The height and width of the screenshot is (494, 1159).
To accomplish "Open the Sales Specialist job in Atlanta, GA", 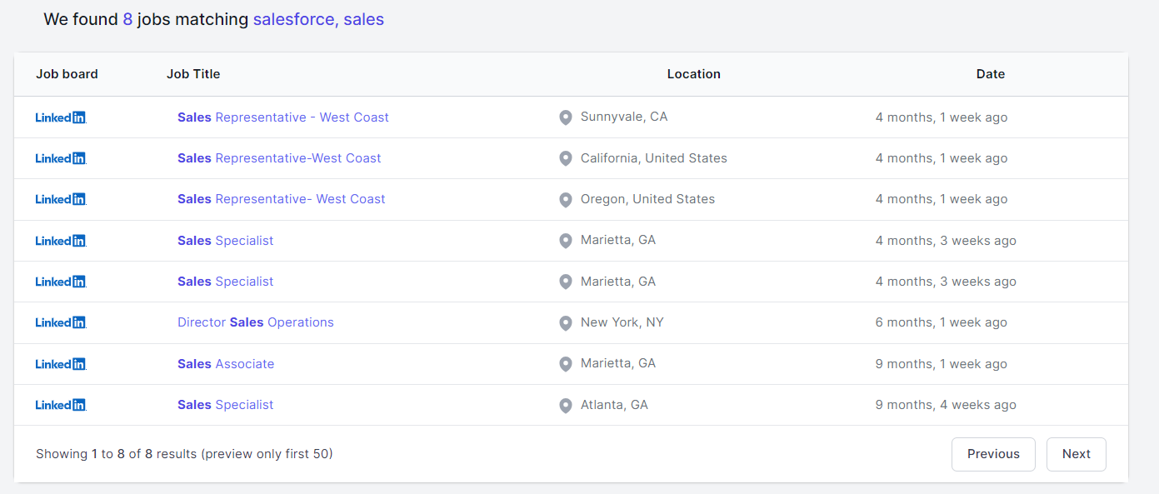I will [225, 405].
